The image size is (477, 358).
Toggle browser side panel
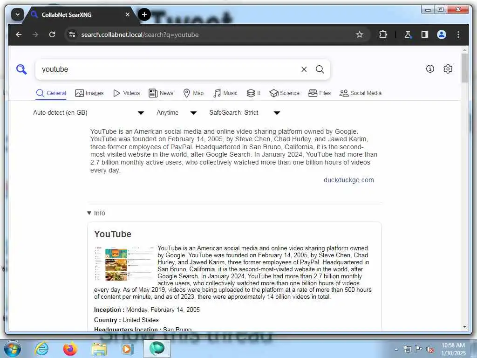point(425,34)
